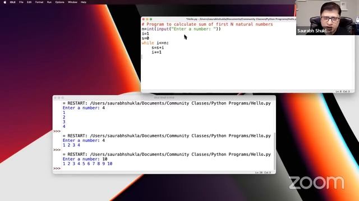The image size is (359, 201).
Task: Click the i+=1 line in editor
Action: point(157,52)
